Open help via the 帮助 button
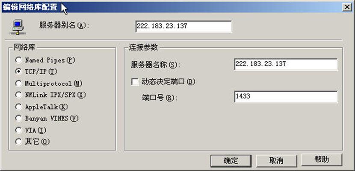This screenshot has height=171, width=355. coord(322,160)
